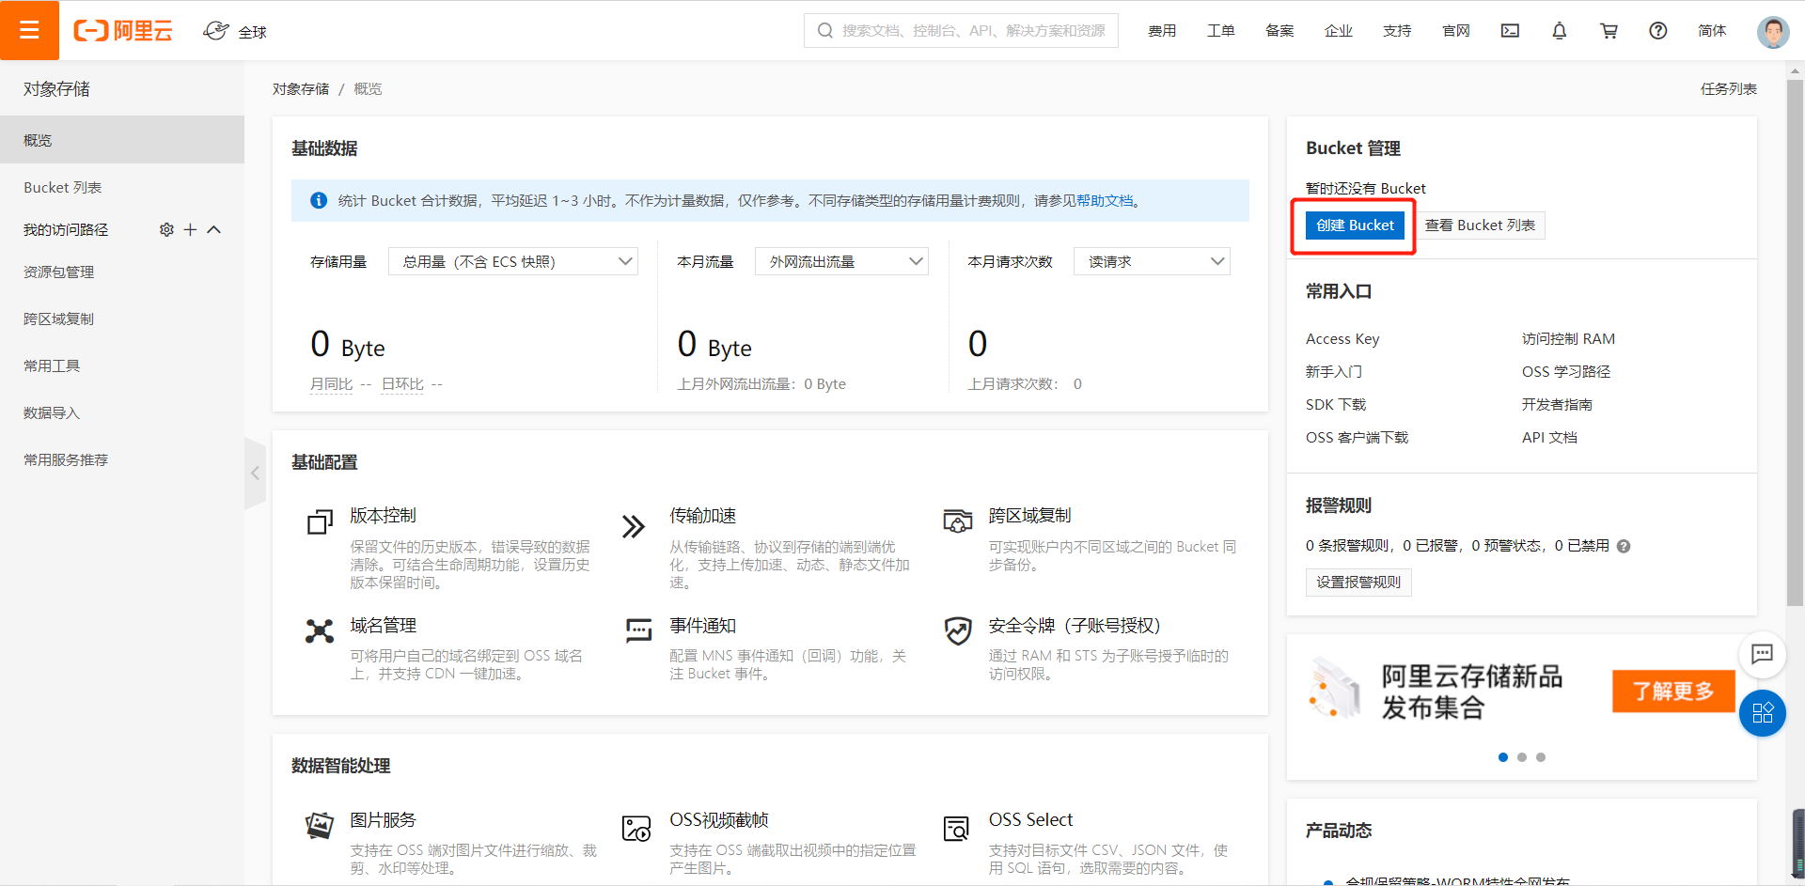Click 查看 Bucket 列表 button
This screenshot has height=886, width=1805.
point(1481,225)
